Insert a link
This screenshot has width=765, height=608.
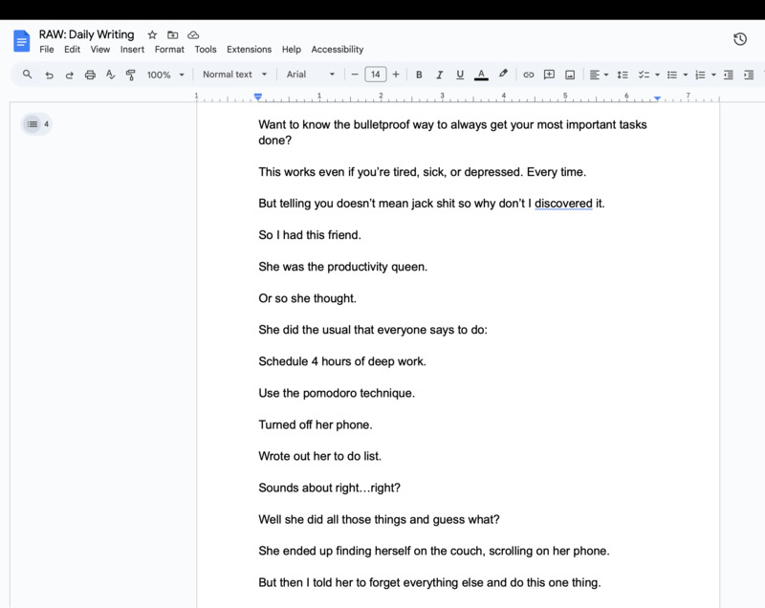click(529, 75)
